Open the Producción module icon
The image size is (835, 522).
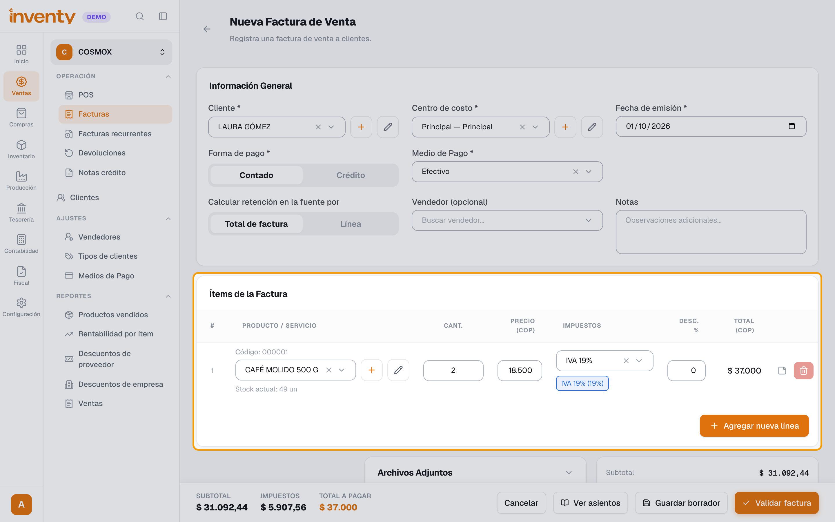coord(21,181)
